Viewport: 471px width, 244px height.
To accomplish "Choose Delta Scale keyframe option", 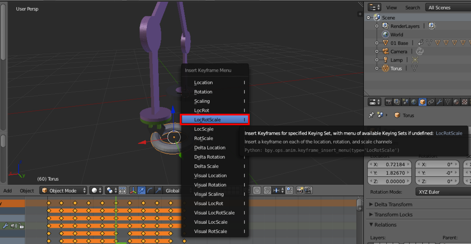I will point(215,166).
